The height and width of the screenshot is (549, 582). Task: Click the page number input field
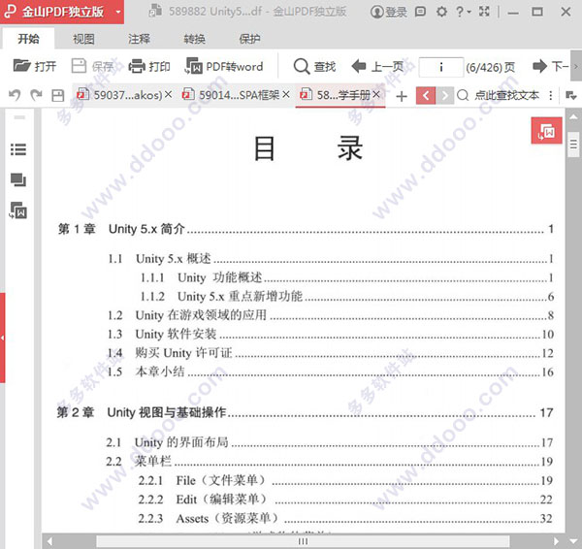tap(441, 67)
